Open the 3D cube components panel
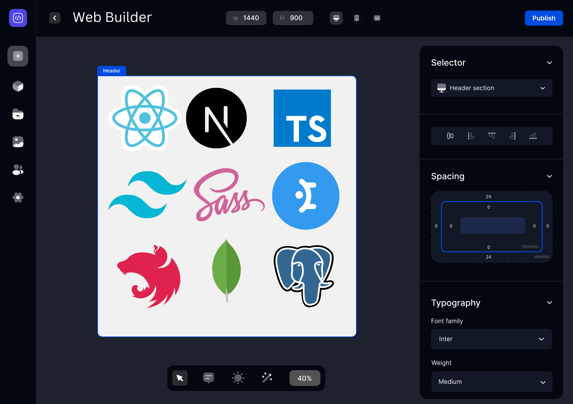The width and height of the screenshot is (573, 404). pos(18,86)
